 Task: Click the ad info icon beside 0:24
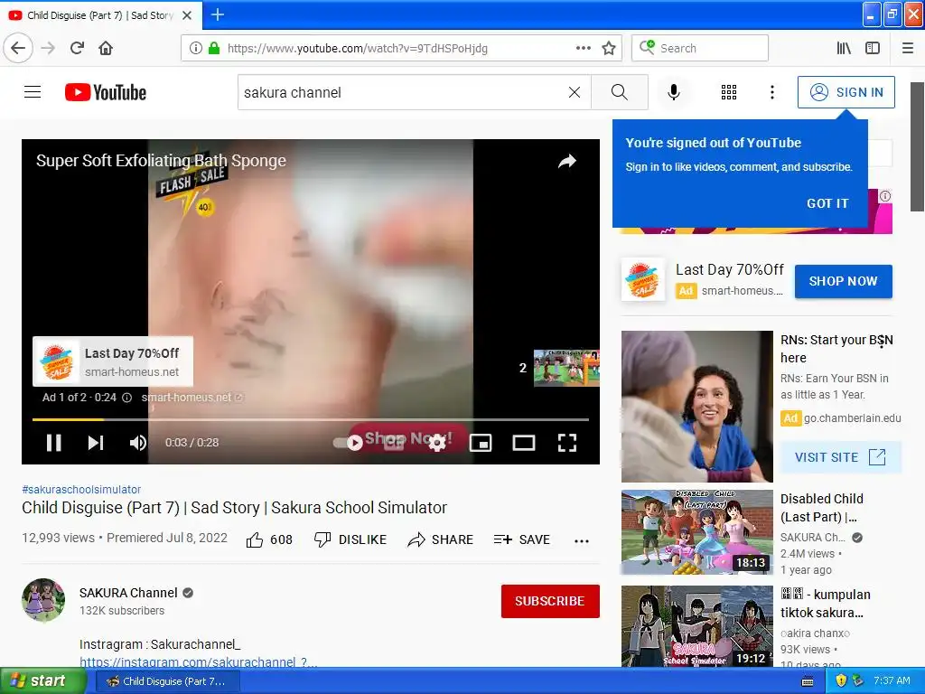point(126,398)
